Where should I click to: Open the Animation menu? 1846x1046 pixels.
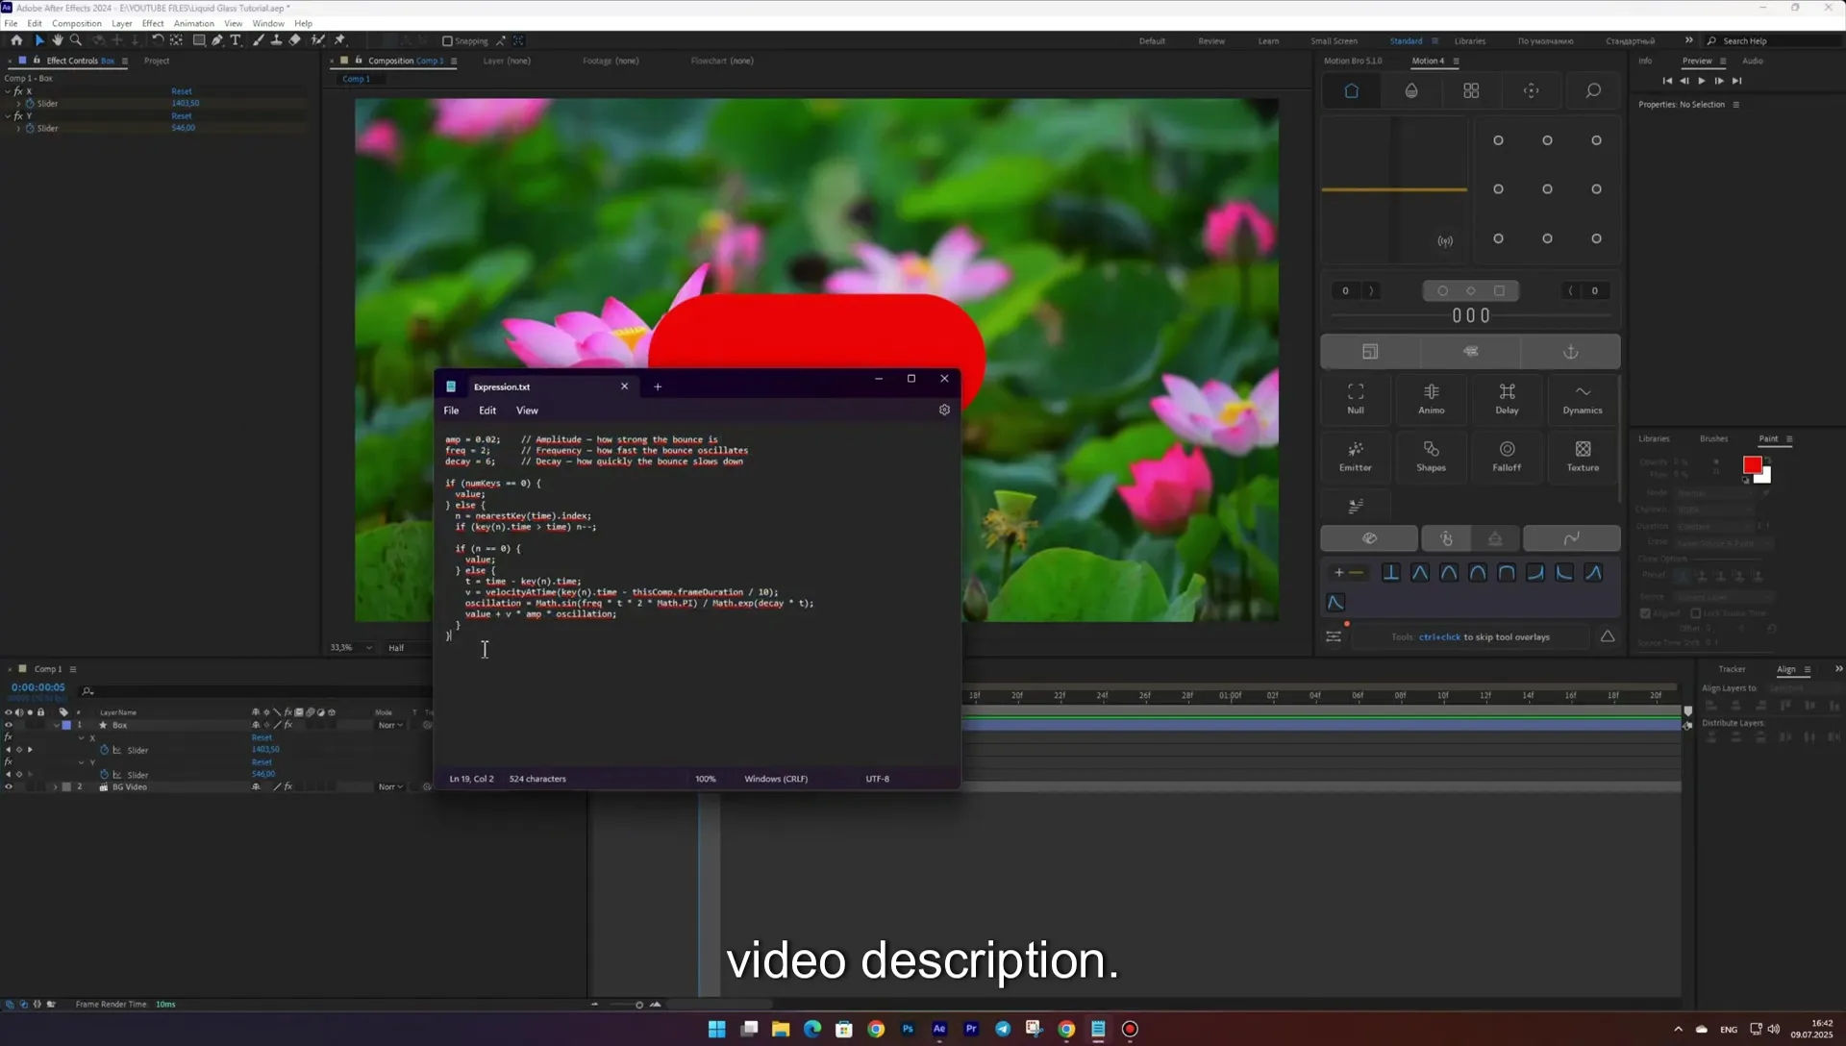point(193,23)
